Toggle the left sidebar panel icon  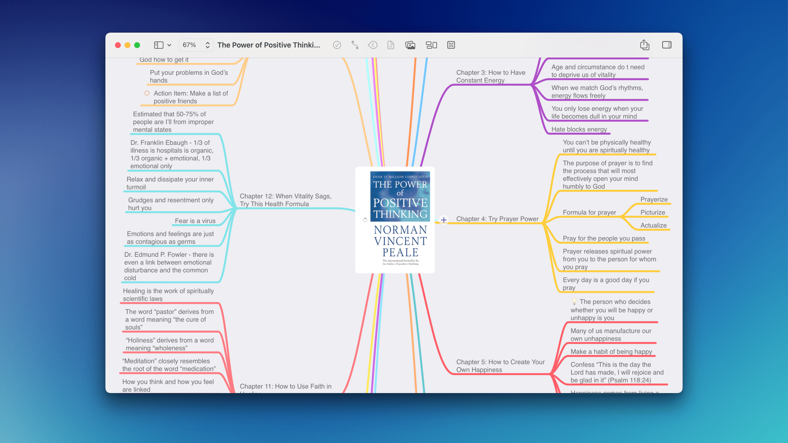(159, 45)
